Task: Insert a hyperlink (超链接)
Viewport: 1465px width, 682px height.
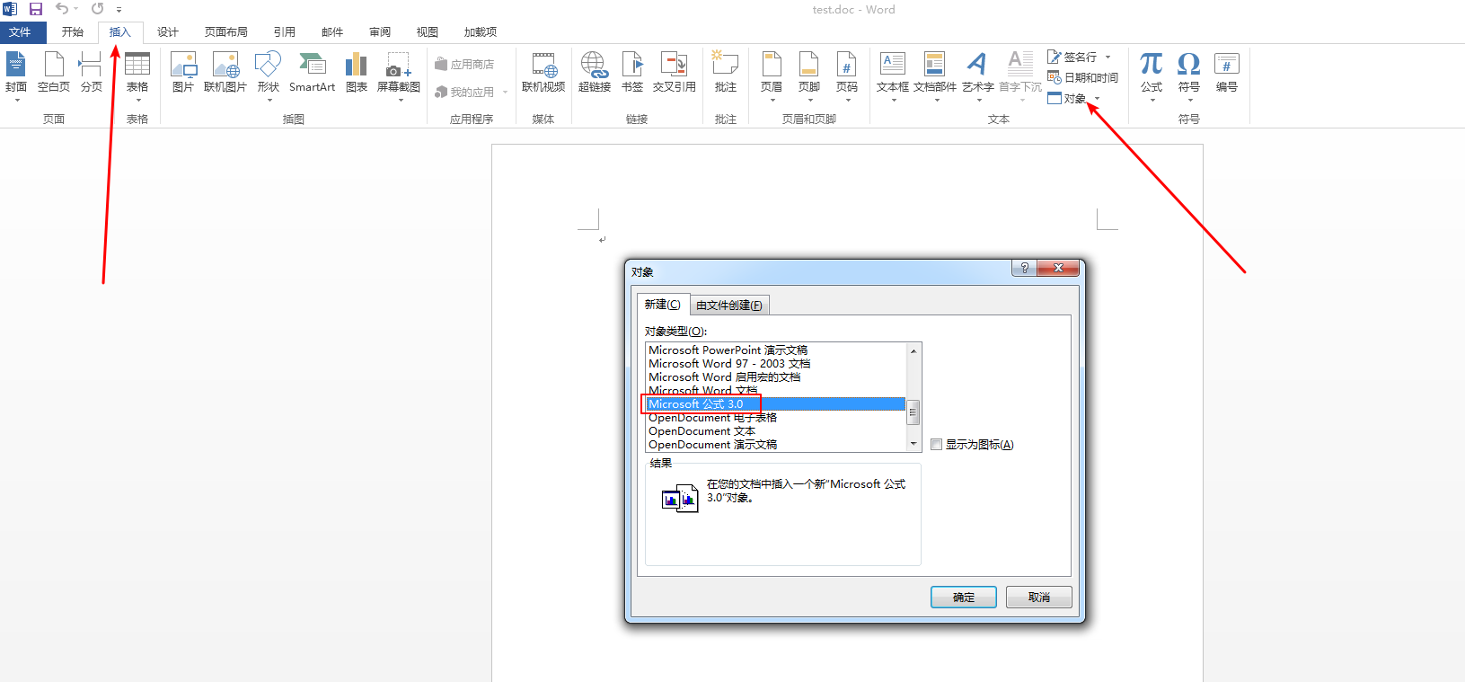Action: 595,73
